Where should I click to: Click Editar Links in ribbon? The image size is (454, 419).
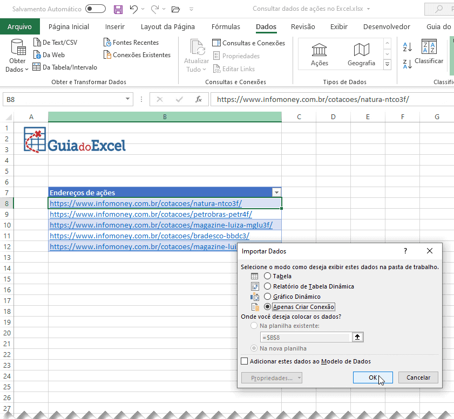[x=234, y=69]
